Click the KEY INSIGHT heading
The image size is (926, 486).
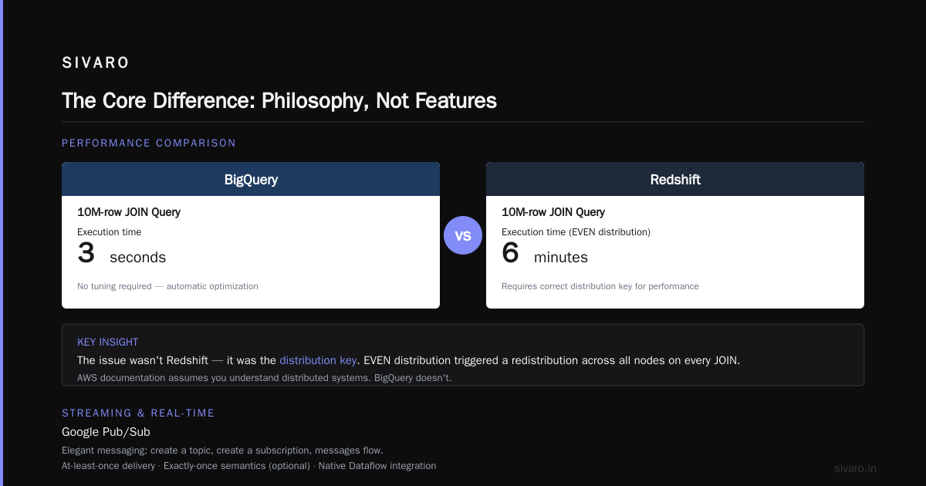tap(108, 342)
